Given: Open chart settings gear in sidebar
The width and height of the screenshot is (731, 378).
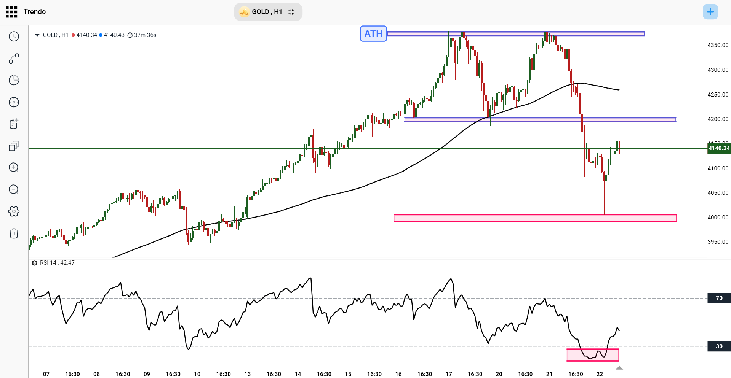Looking at the screenshot, I should 14,211.
